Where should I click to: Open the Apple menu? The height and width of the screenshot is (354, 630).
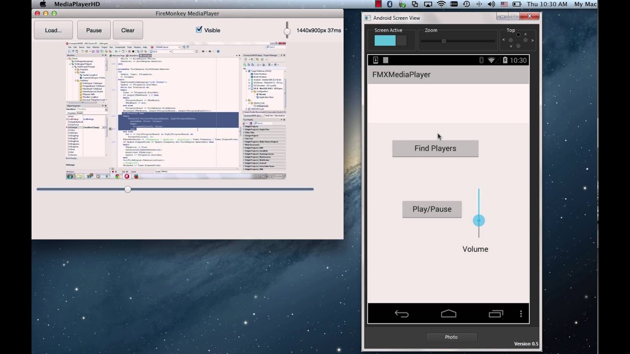(42, 4)
